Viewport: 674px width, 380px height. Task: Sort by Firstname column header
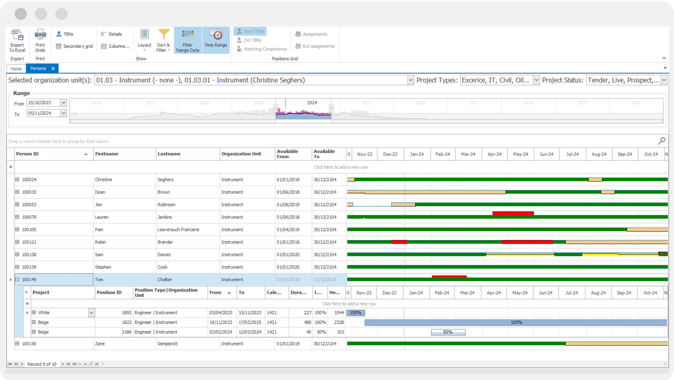[x=124, y=154]
